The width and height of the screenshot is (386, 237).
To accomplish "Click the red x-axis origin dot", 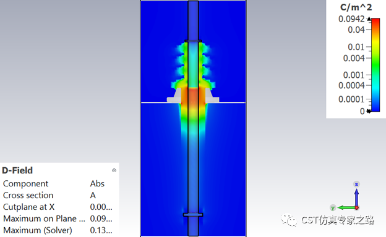I will tap(357, 208).
